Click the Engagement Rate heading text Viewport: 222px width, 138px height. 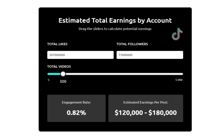click(76, 102)
